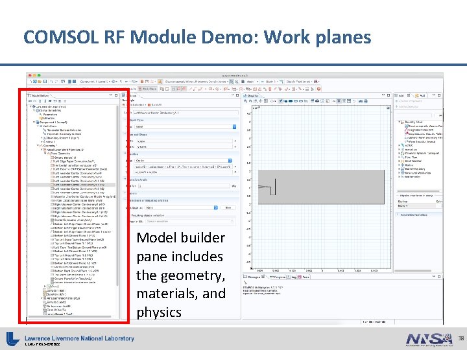The height and width of the screenshot is (350, 467).
Task: Click the Print icon in Graphics toolbar
Action: 366,101
